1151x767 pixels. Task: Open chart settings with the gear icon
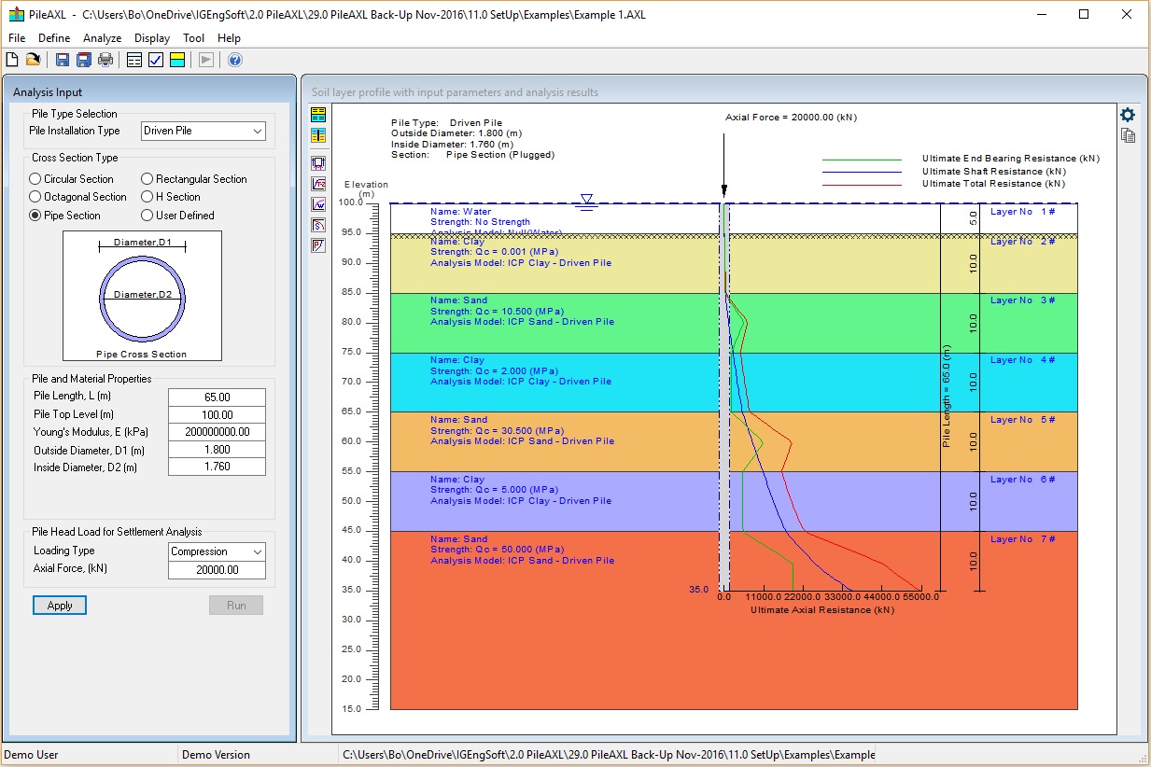click(1128, 115)
